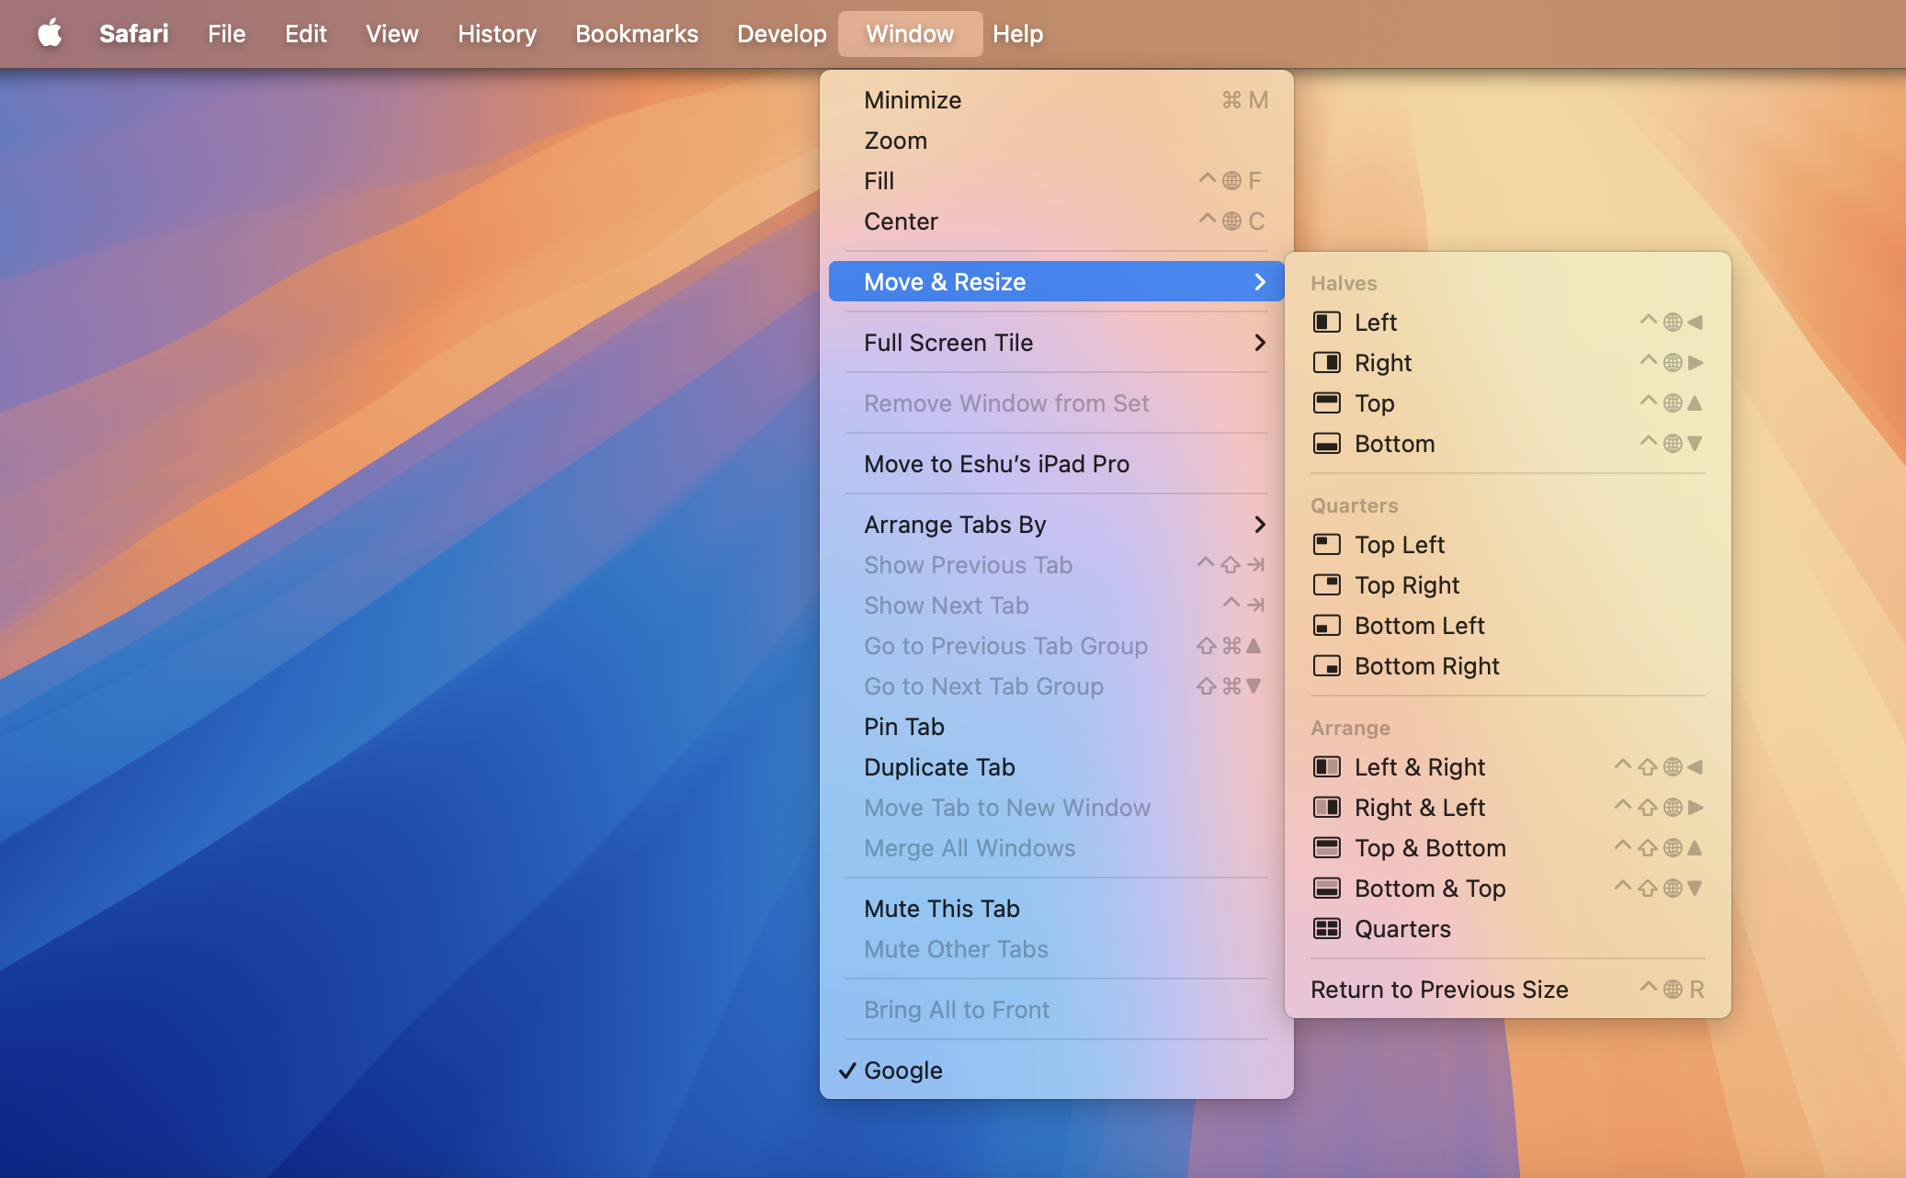This screenshot has width=1906, height=1178.
Task: Open the Safari app menu
Action: [134, 34]
